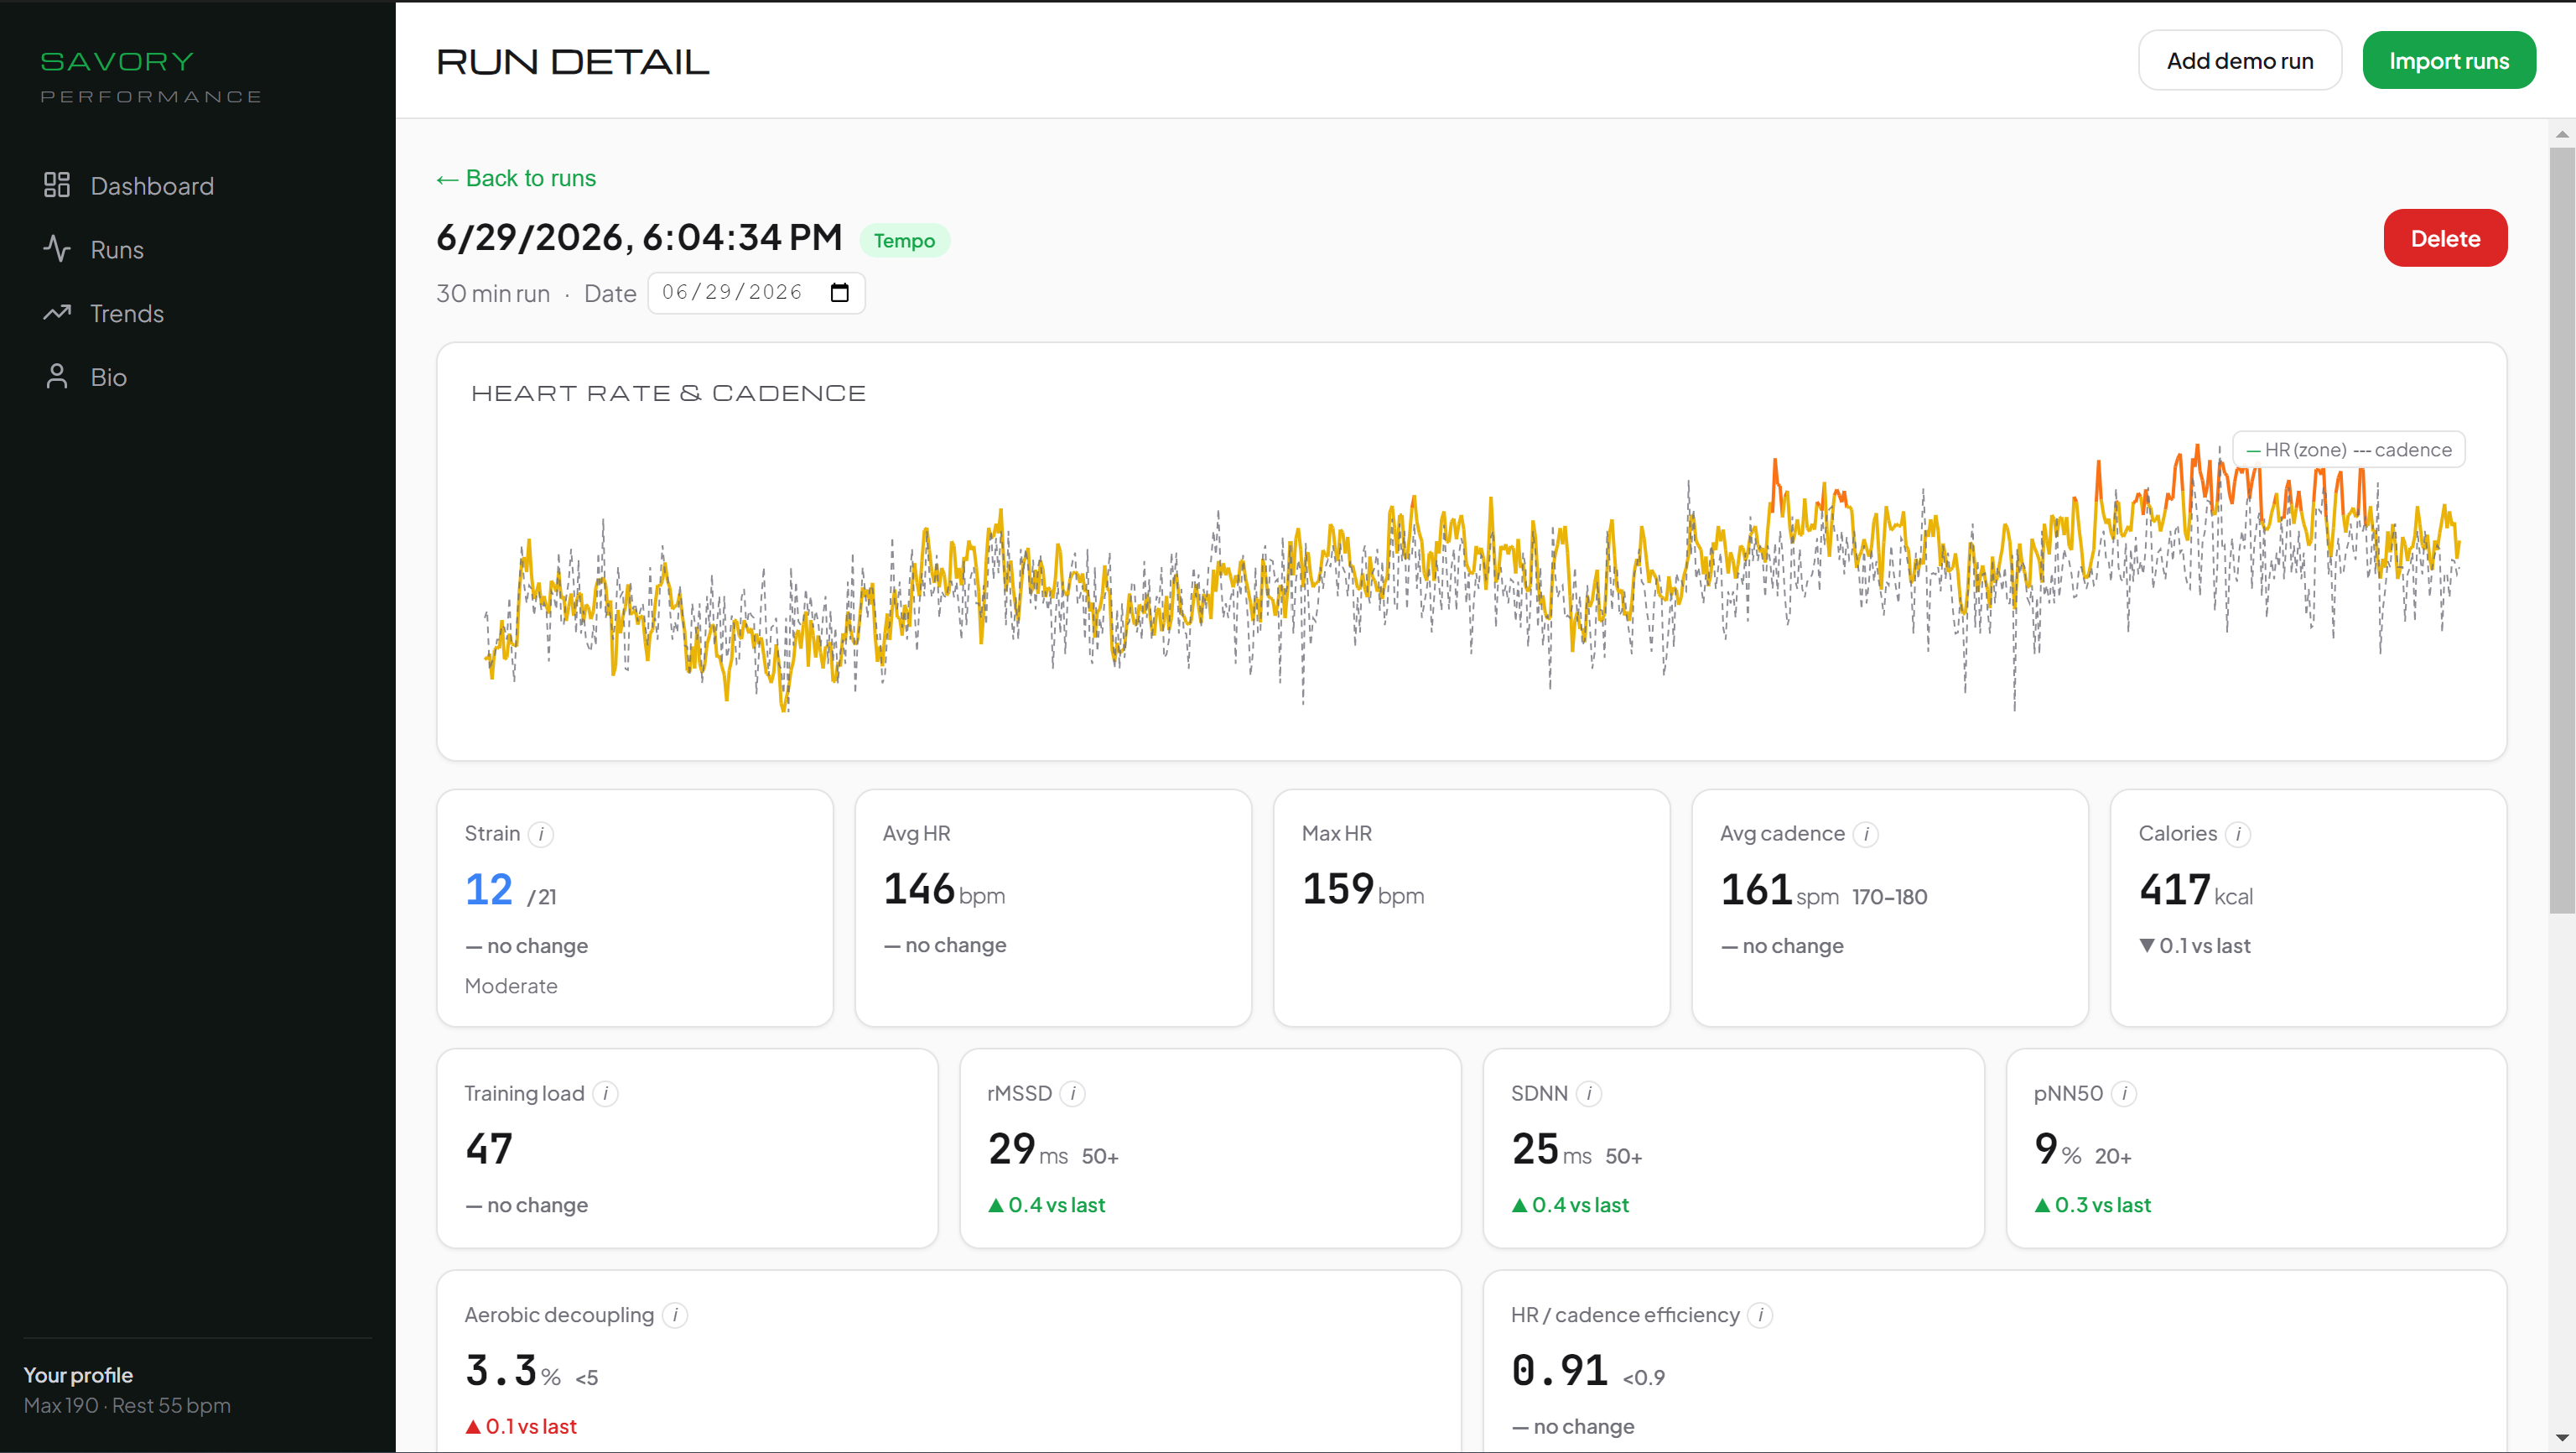Click the 'Max 190 · Rest 55 bpm' text

(x=127, y=1405)
